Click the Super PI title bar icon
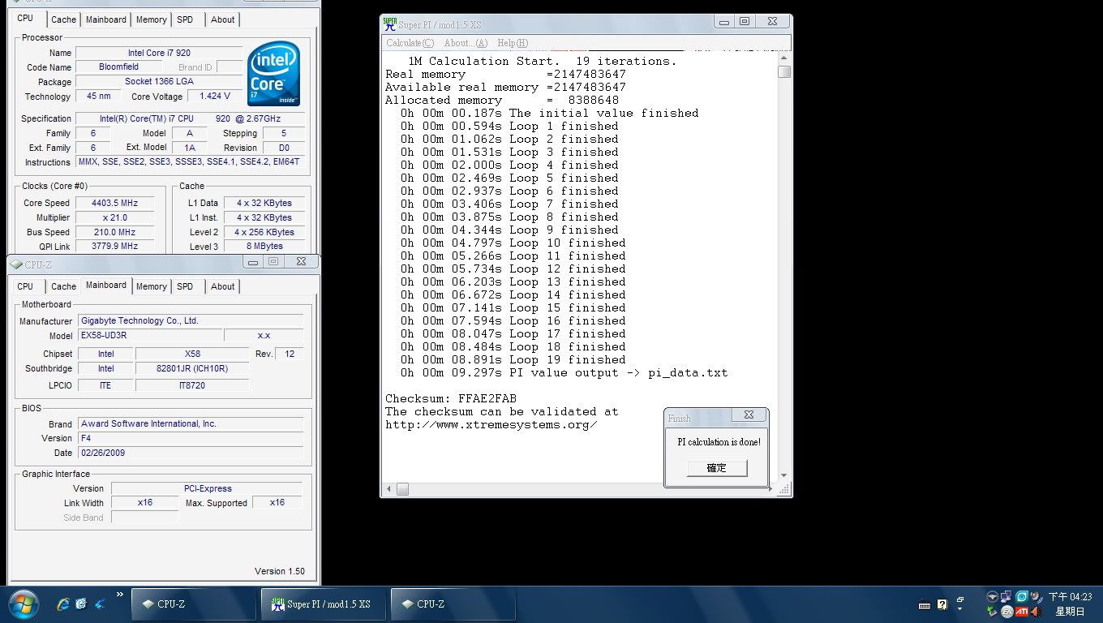1103x623 pixels. point(390,24)
